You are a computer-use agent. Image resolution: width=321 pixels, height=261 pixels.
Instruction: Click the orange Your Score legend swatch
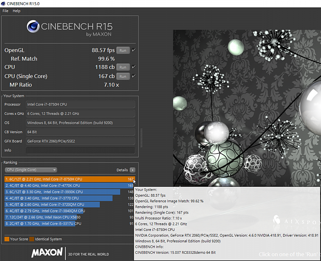click(x=7, y=239)
